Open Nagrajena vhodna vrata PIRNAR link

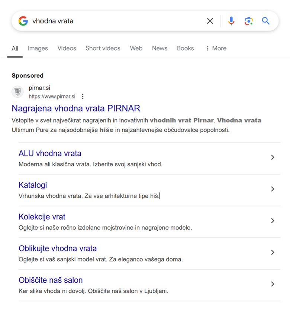76,108
